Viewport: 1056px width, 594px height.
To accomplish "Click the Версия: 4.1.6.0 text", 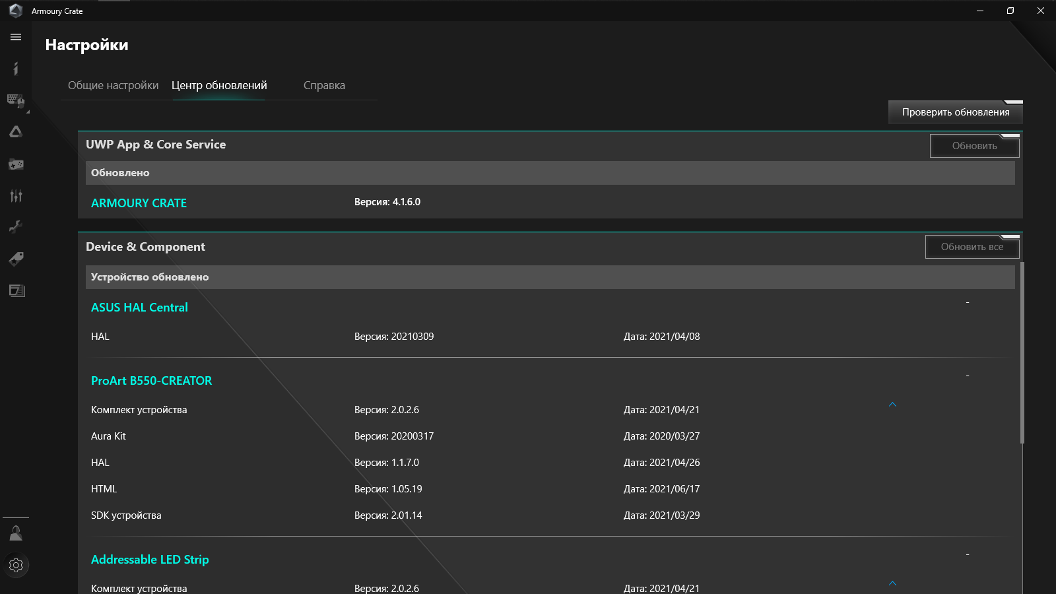I will pos(387,202).
